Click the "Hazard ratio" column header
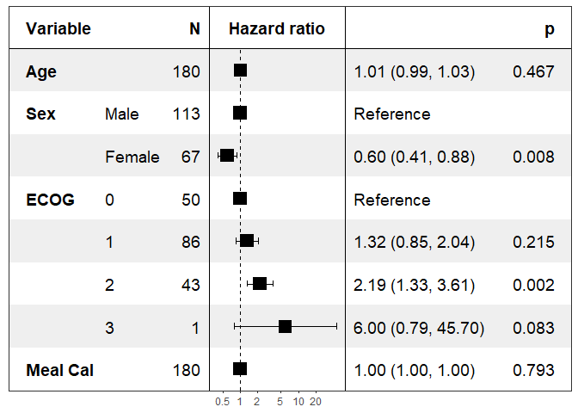578x413 pixels. 277,29
